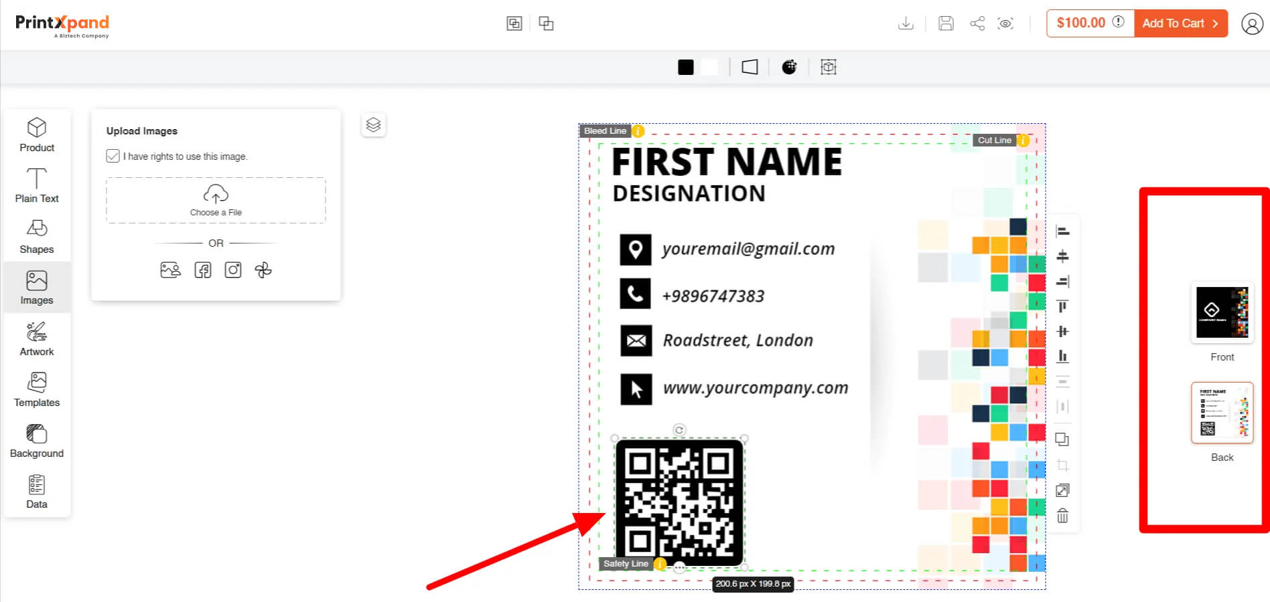
Task: Select the QR code image
Action: [679, 503]
